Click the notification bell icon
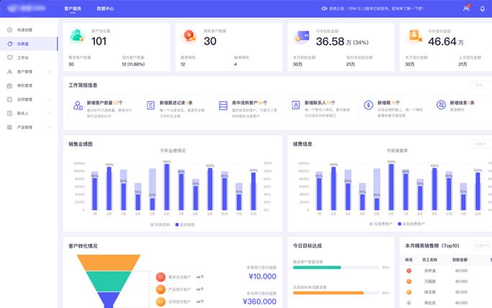492x308 pixels. [482, 9]
